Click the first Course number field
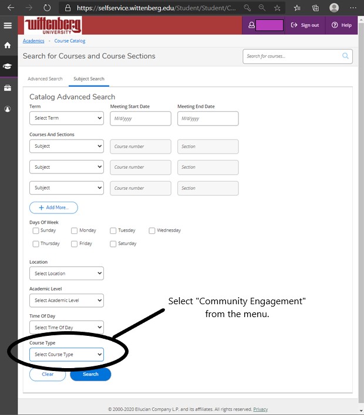The width and height of the screenshot is (364, 415). (140, 147)
